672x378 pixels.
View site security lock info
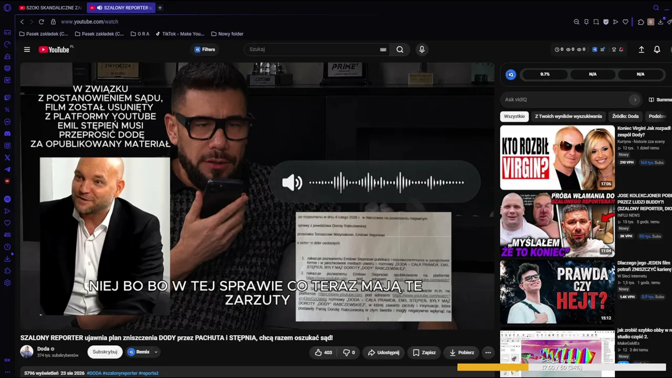pos(53,22)
